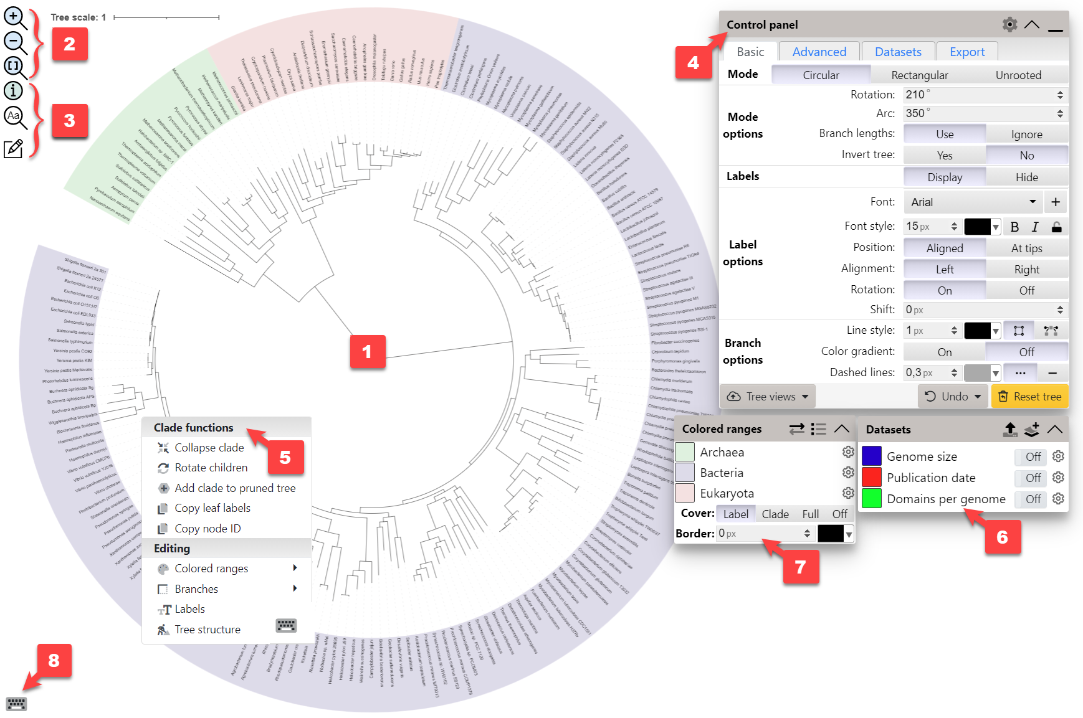Image resolution: width=1083 pixels, height=718 pixels.
Task: Choose dotted dashed-line style icon
Action: point(1020,373)
